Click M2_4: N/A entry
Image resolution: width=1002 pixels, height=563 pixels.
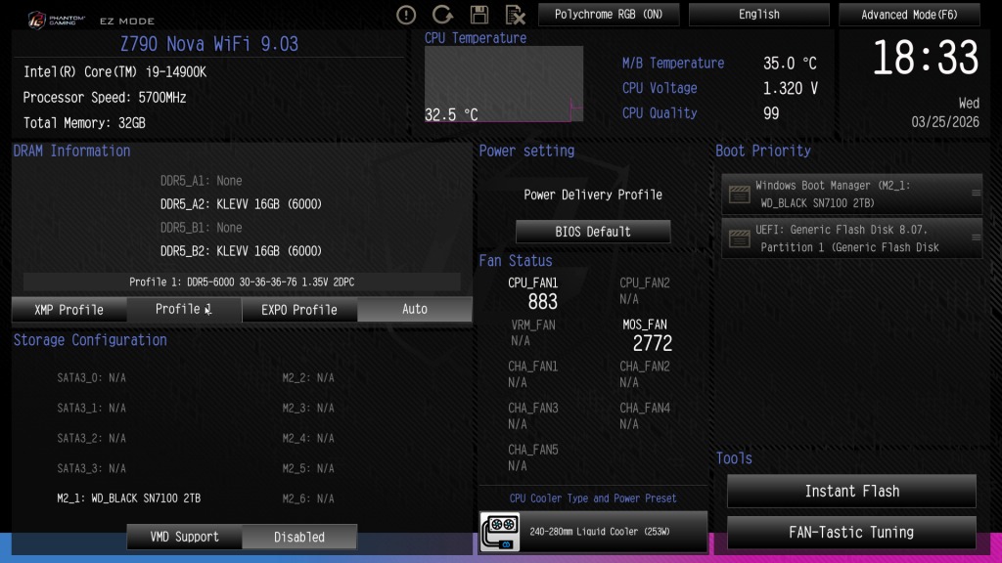(308, 439)
